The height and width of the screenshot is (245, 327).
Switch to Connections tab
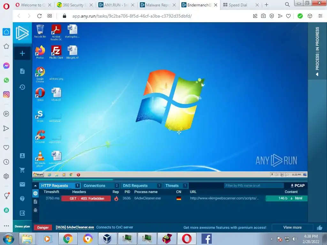click(101, 186)
